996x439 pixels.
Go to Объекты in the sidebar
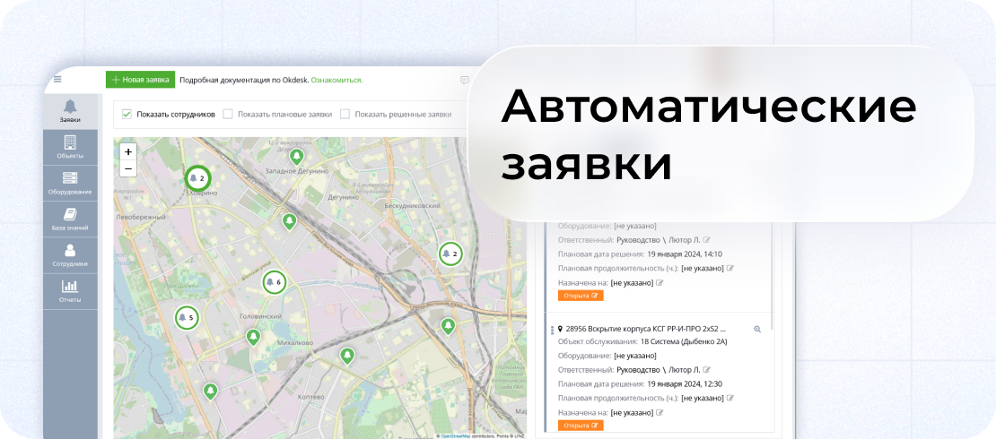pyautogui.click(x=70, y=147)
